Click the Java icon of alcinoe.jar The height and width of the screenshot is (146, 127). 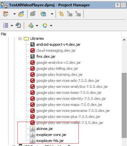[33, 129]
